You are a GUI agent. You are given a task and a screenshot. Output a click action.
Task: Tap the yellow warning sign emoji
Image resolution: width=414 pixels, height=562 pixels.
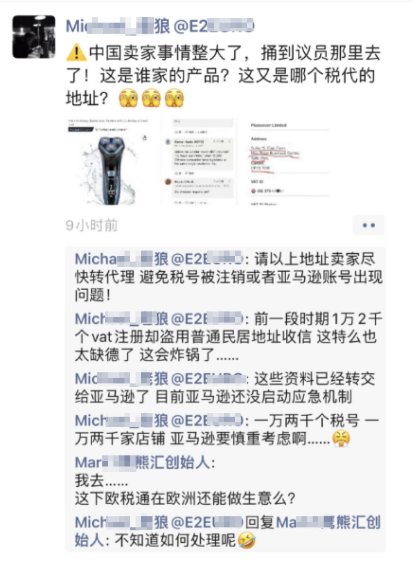tap(76, 54)
